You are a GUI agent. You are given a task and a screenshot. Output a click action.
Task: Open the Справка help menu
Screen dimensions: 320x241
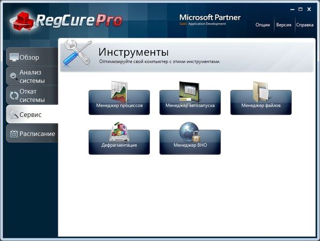[304, 25]
